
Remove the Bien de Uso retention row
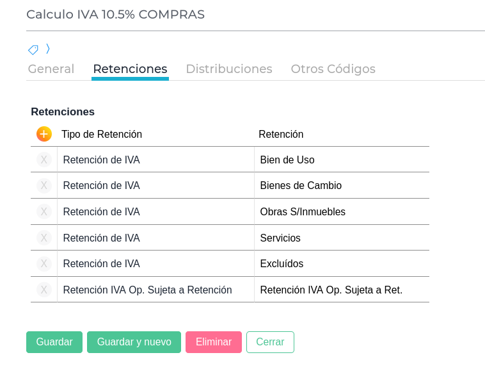pyautogui.click(x=44, y=160)
